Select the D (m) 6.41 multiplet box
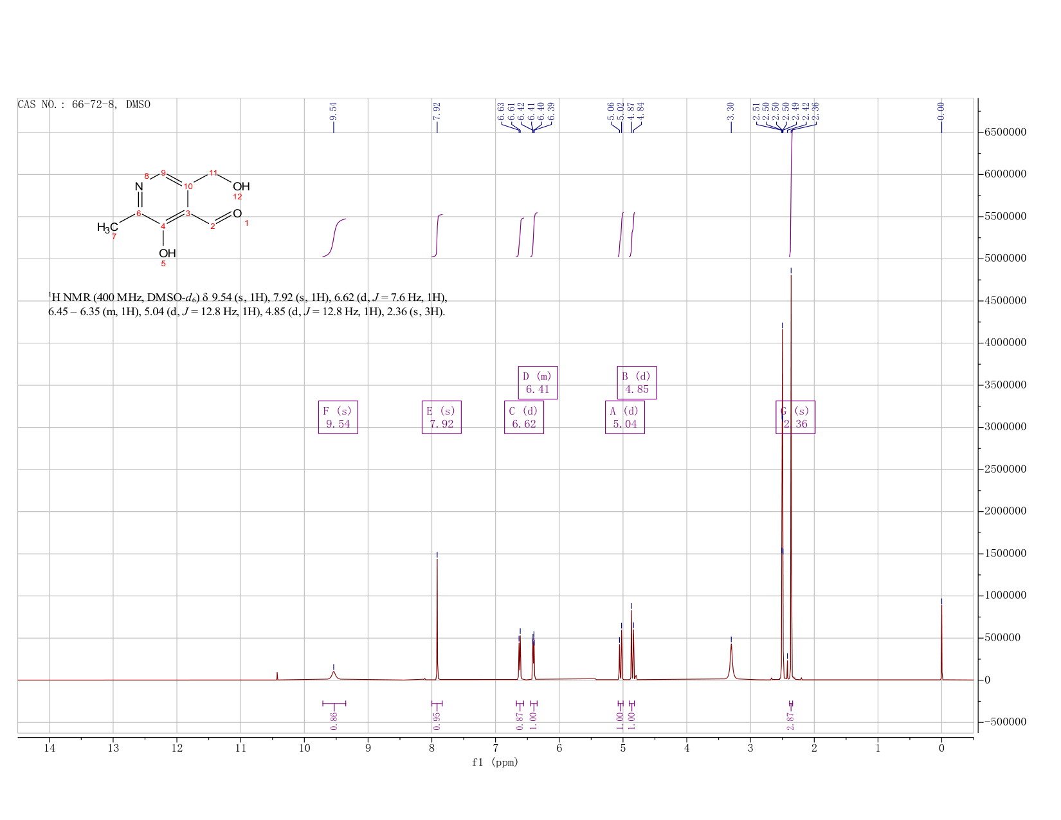The image size is (1061, 820). tap(538, 383)
